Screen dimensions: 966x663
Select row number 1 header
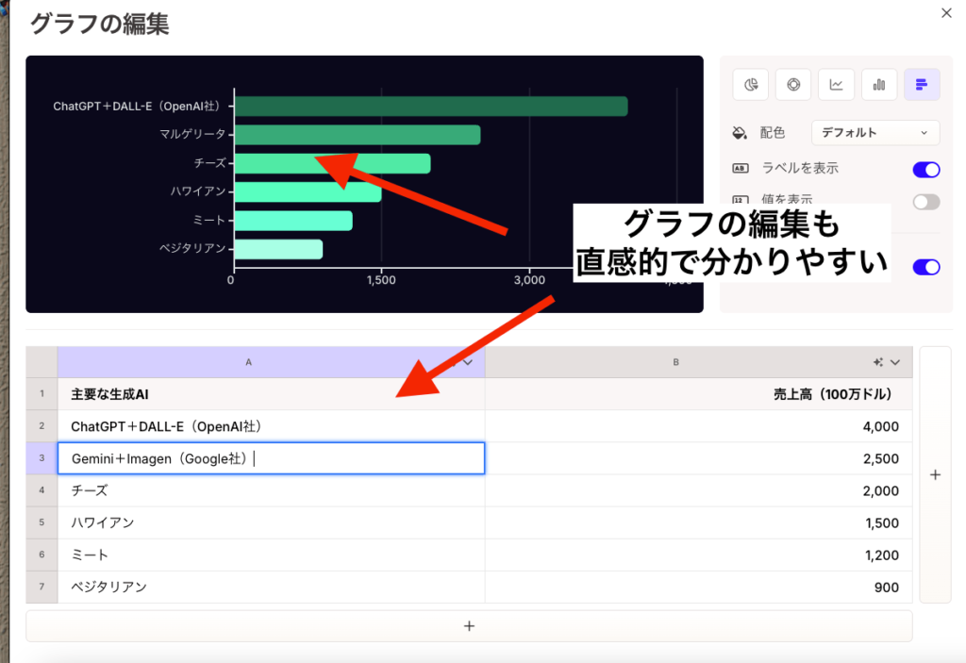click(42, 393)
